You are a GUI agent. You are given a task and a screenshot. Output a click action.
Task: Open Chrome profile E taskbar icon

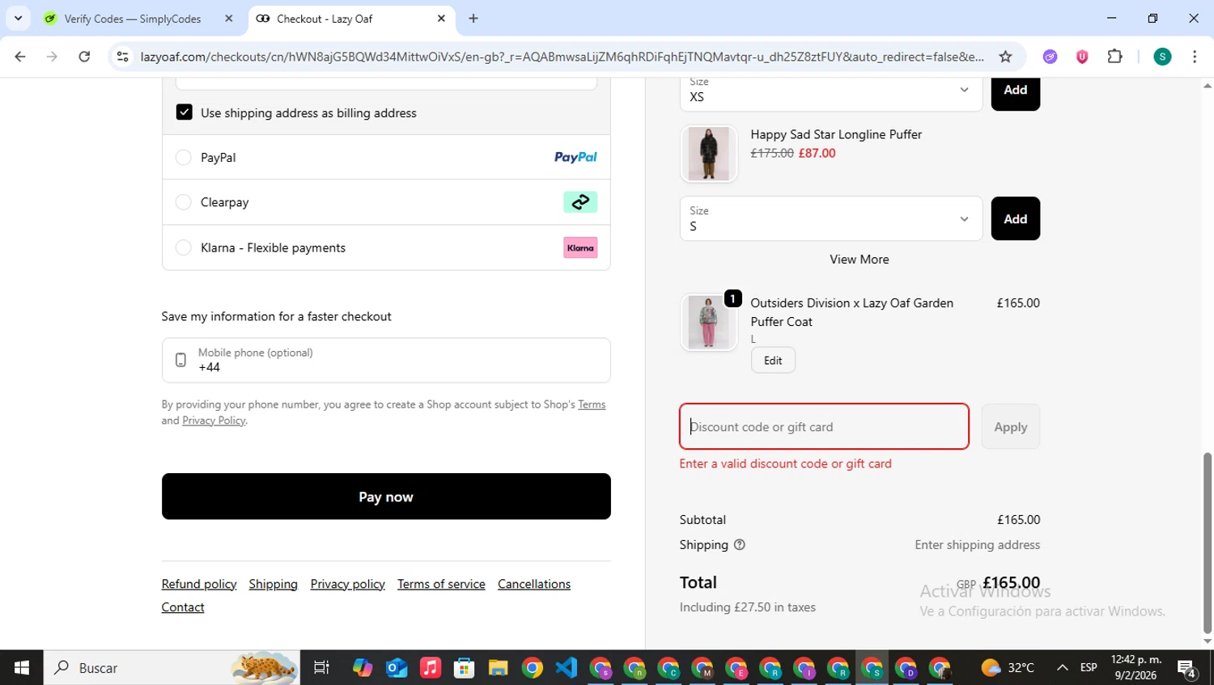pyautogui.click(x=736, y=668)
